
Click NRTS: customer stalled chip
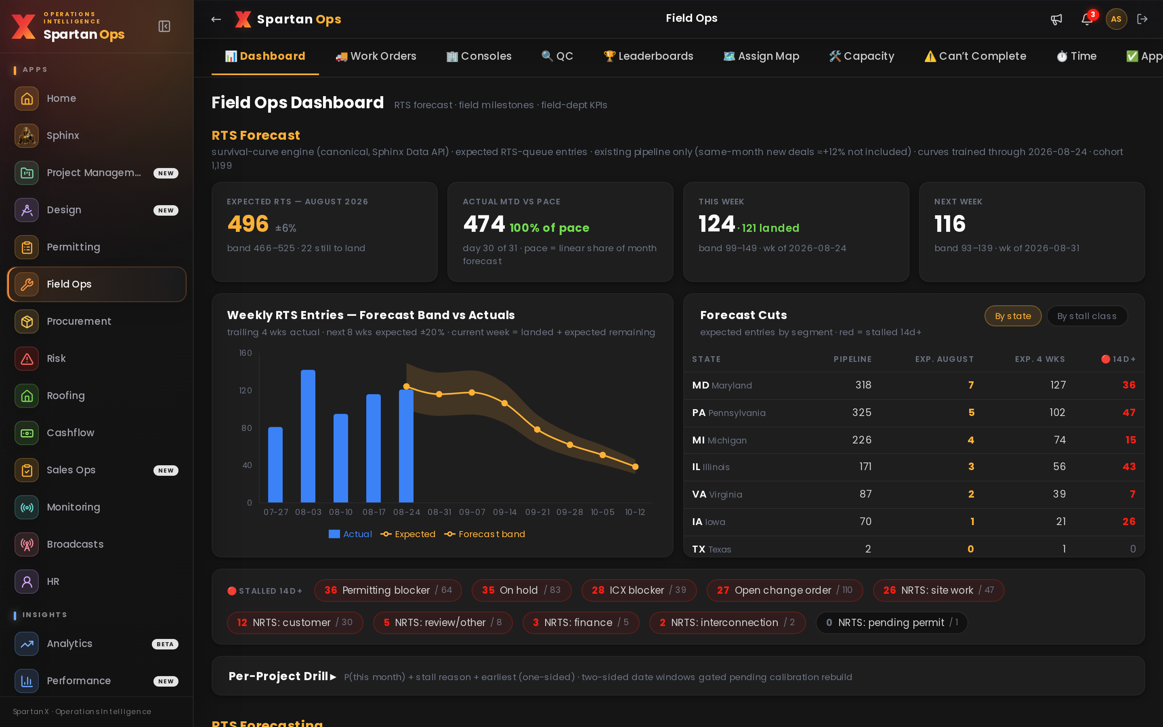tap(295, 623)
